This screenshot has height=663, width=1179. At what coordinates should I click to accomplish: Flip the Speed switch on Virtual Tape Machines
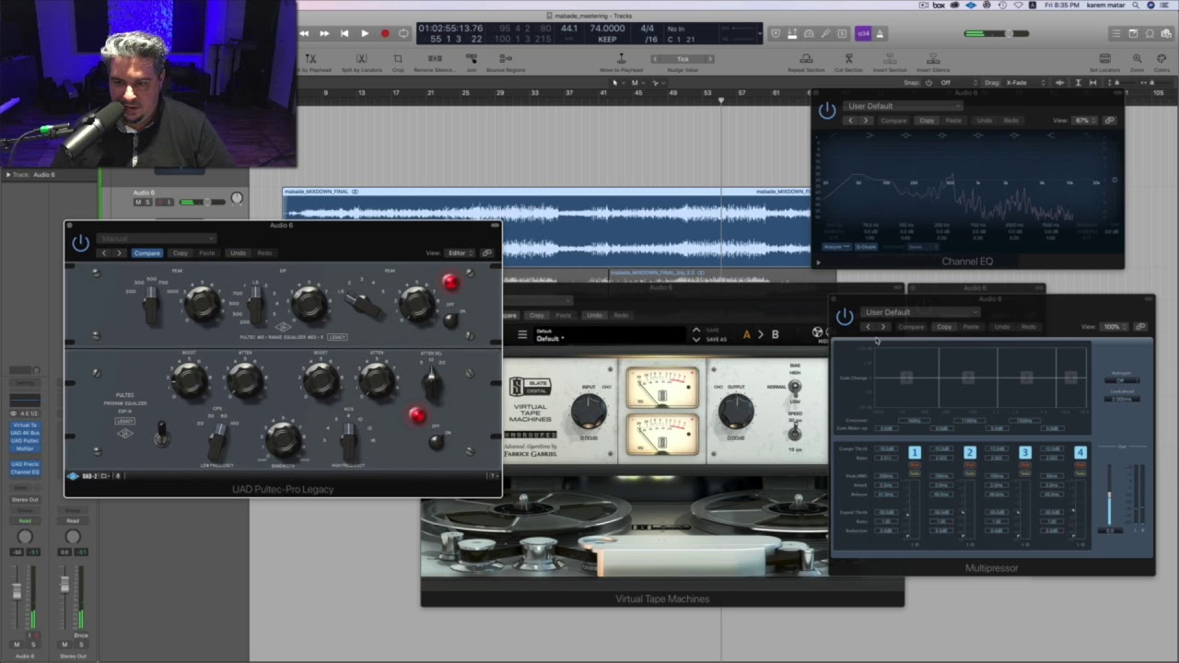pos(795,433)
